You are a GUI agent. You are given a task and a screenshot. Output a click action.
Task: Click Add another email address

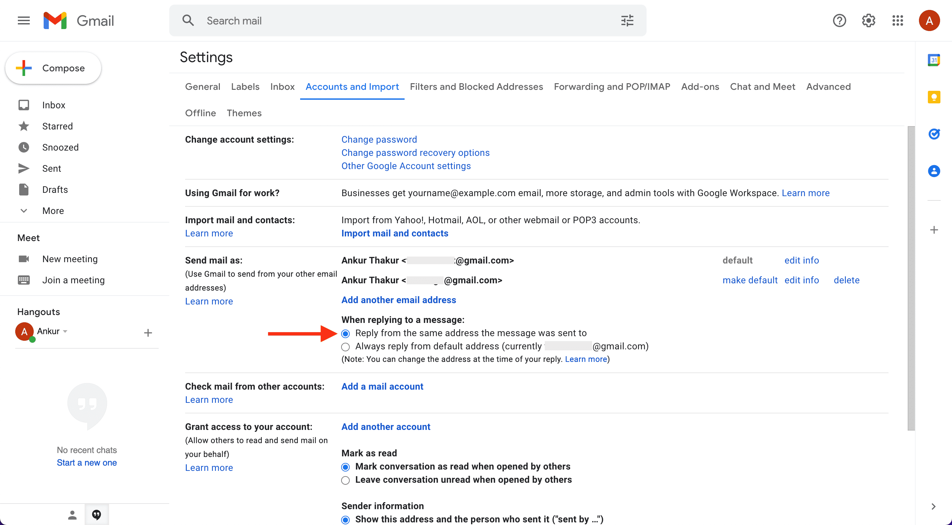[x=398, y=300]
